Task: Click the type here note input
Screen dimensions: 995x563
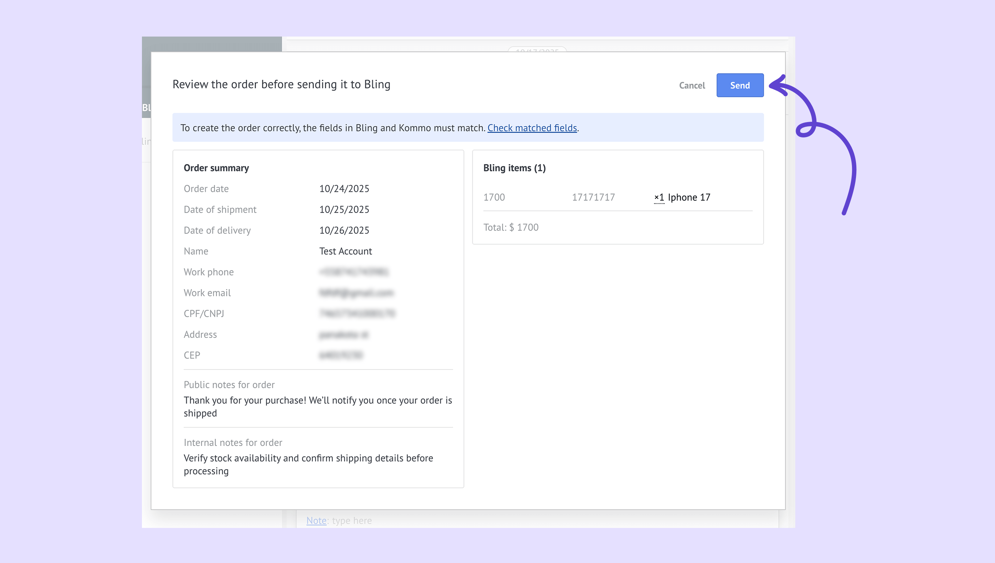Action: (352, 521)
